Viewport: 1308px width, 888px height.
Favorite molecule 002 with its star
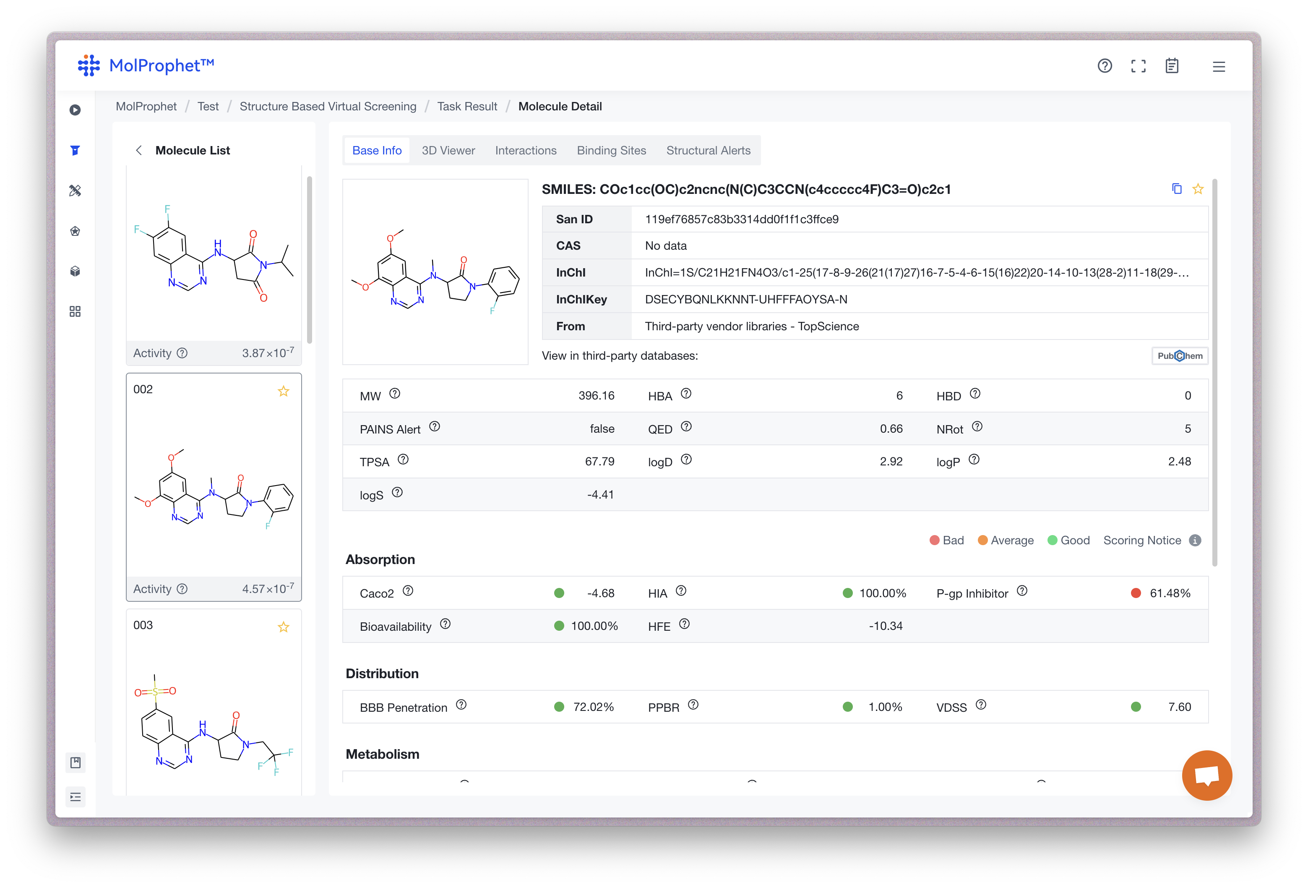pyautogui.click(x=284, y=391)
